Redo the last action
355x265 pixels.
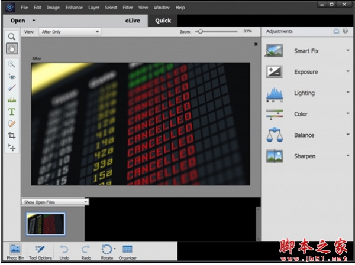86,251
